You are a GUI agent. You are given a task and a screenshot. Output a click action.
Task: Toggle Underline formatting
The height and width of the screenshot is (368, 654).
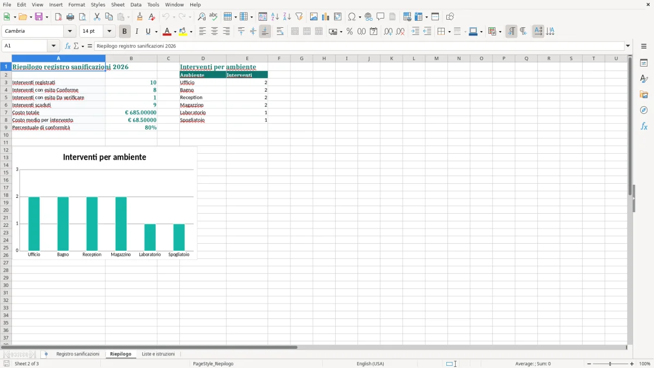pyautogui.click(x=148, y=32)
